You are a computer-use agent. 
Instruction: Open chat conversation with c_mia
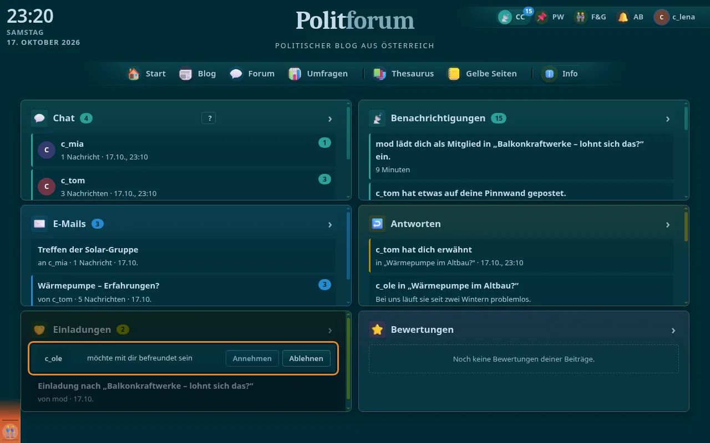pos(184,150)
